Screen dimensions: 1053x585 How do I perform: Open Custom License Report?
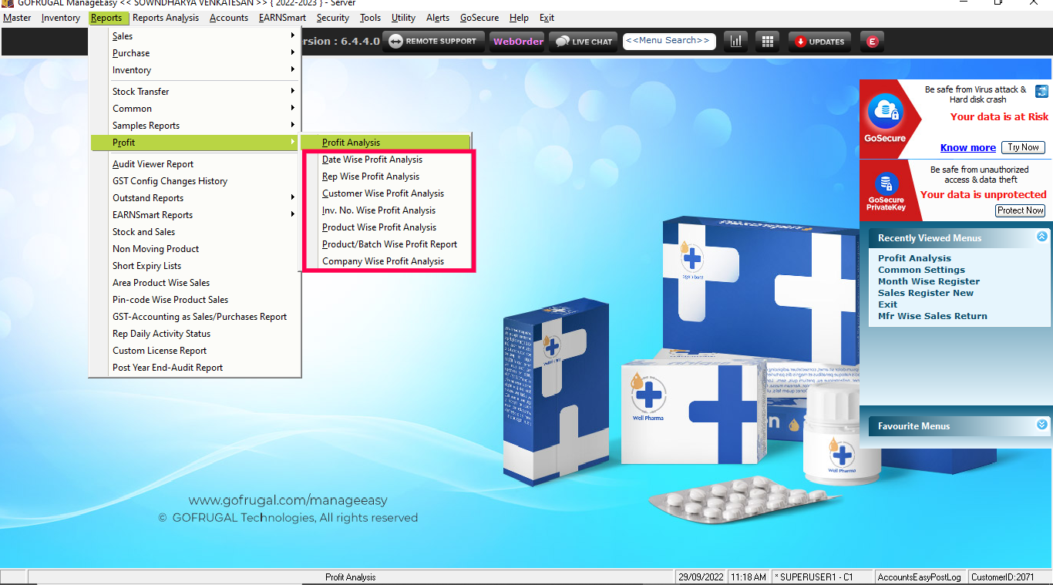pyautogui.click(x=195, y=351)
